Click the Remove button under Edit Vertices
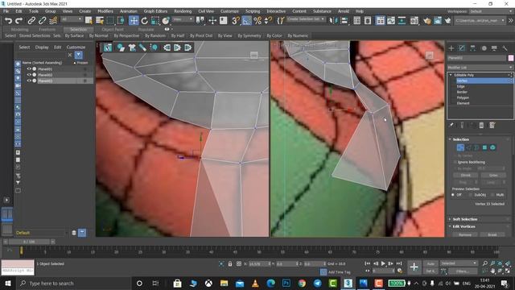Viewport: 515px width, 290px height. pyautogui.click(x=465, y=234)
